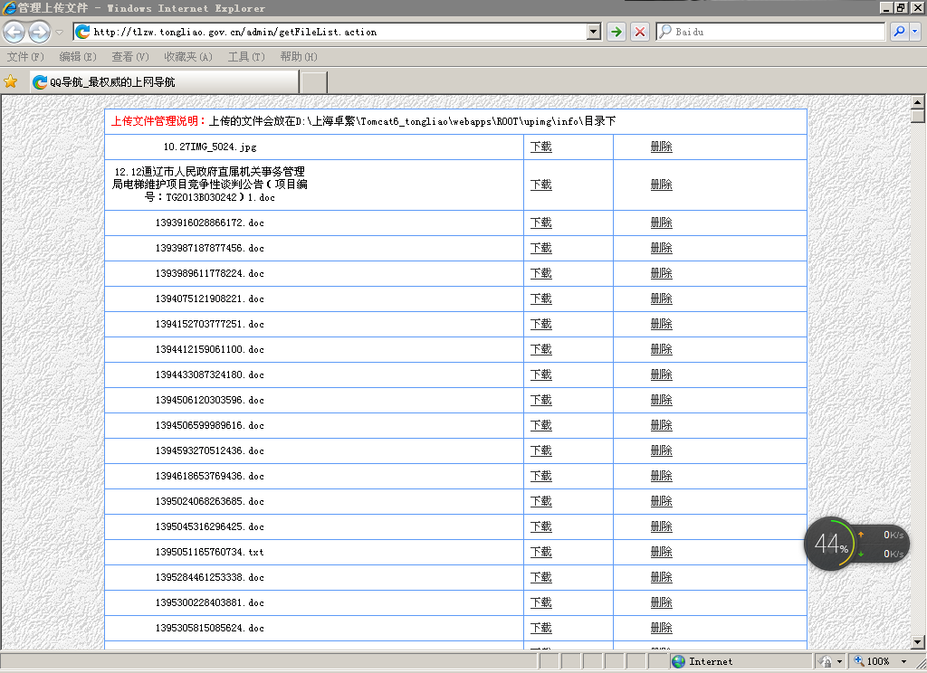Viewport: 927px width, 673px height.
Task: Download file 1394506120303596.doc
Action: 541,400
